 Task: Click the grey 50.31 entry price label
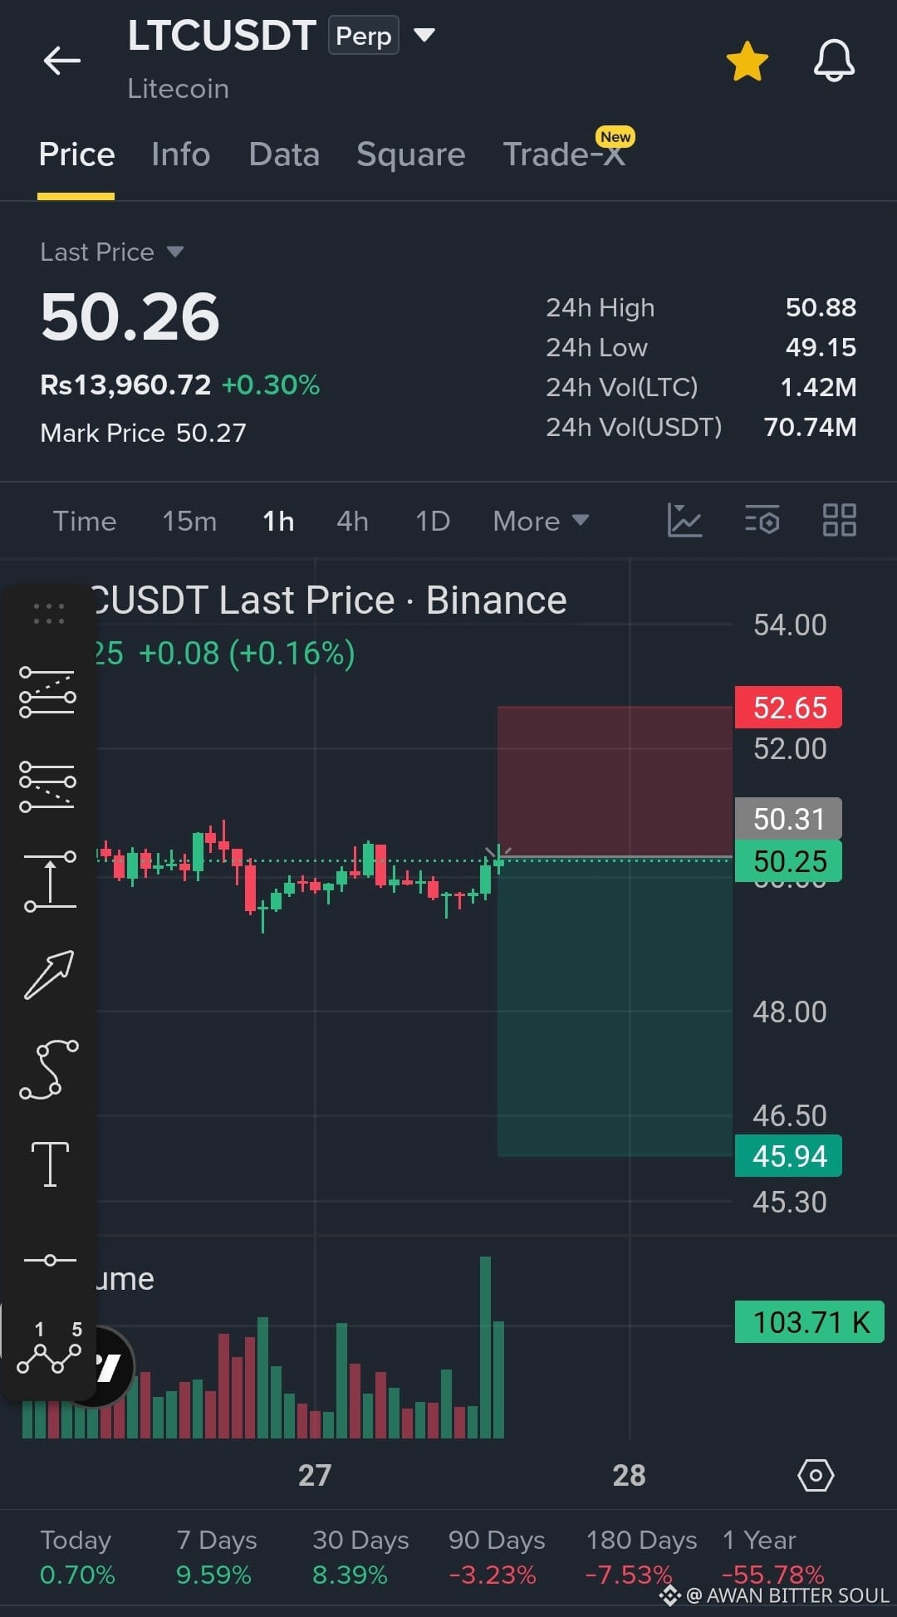[788, 819]
